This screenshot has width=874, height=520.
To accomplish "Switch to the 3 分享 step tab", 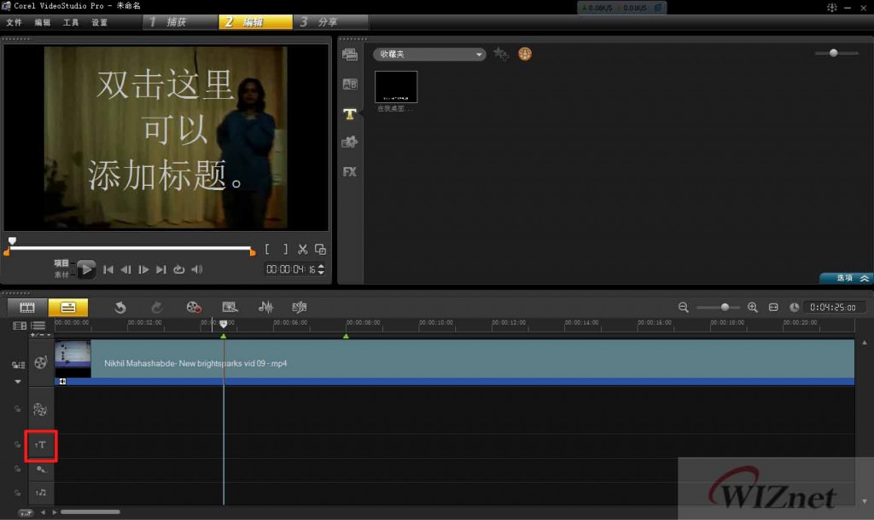I will tap(330, 21).
